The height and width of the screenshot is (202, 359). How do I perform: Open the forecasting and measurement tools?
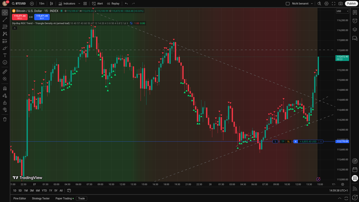[5, 41]
